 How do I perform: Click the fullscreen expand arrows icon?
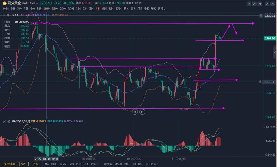(x=267, y=4)
